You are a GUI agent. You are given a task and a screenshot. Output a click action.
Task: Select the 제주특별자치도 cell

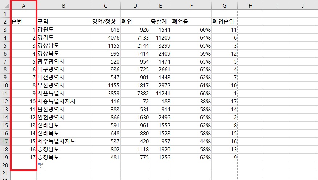tap(64, 142)
